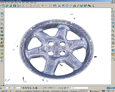Image resolution: width=115 pixels, height=92 pixels.
Task: Open the '0 : General' level dropdown
Action: [21, 88]
